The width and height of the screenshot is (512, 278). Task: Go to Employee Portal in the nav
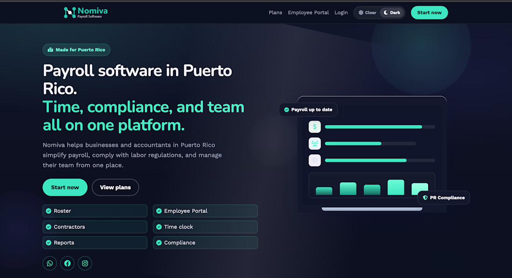tap(308, 13)
